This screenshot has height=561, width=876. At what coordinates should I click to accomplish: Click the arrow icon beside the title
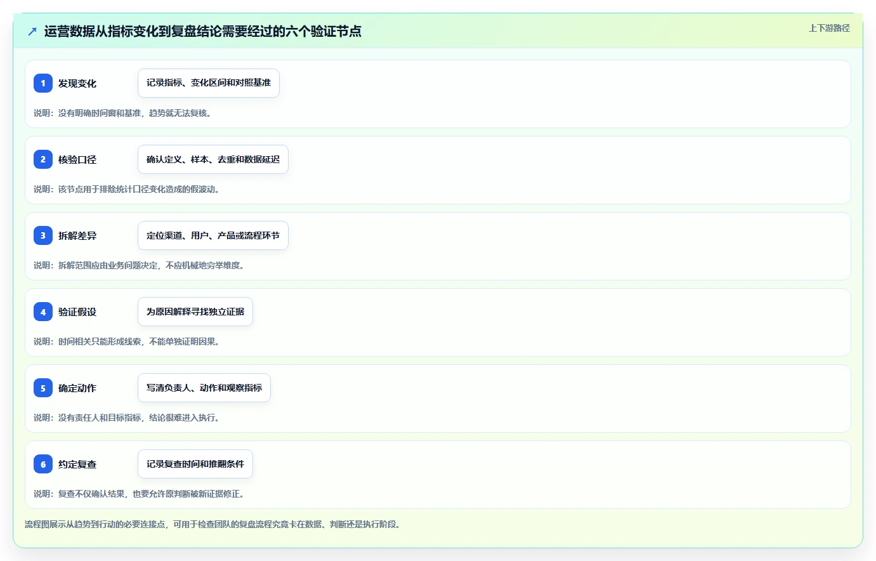32,31
